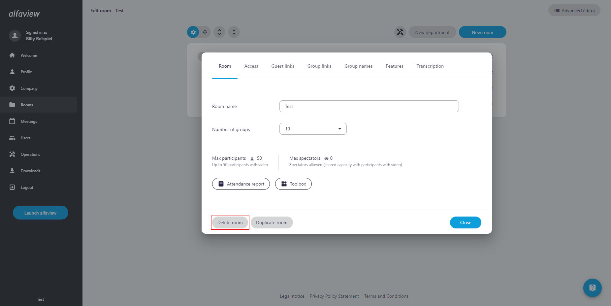Image resolution: width=611 pixels, height=306 pixels.
Task: Click the Billy Beispiel user avatar
Action: click(15, 36)
